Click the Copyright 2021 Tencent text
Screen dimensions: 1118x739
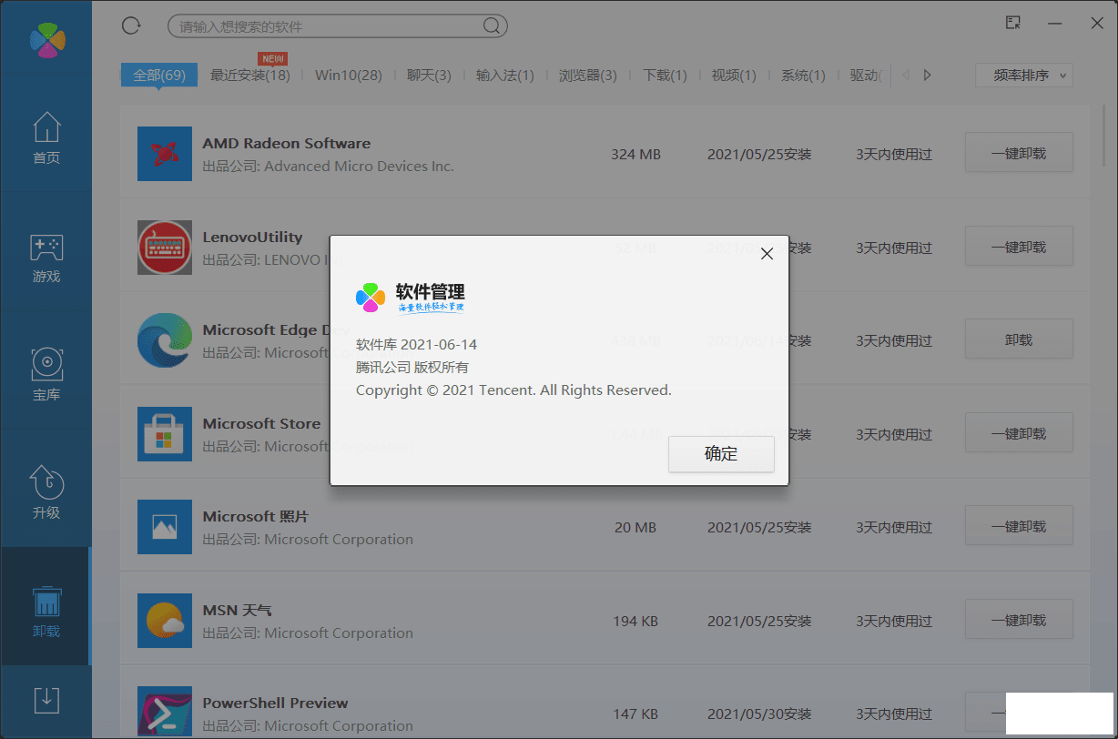coord(513,390)
